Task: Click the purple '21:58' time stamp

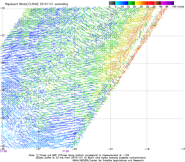Action: coord(3,151)
